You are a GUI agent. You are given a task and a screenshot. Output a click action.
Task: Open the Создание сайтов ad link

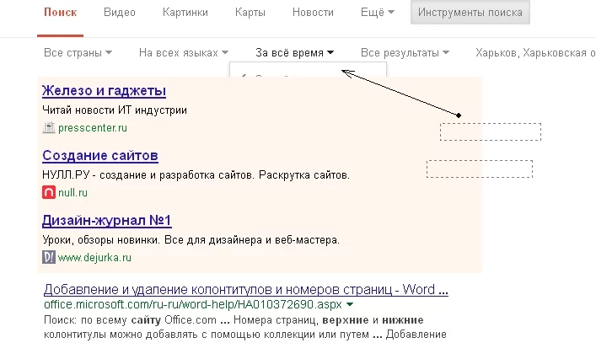[100, 156]
